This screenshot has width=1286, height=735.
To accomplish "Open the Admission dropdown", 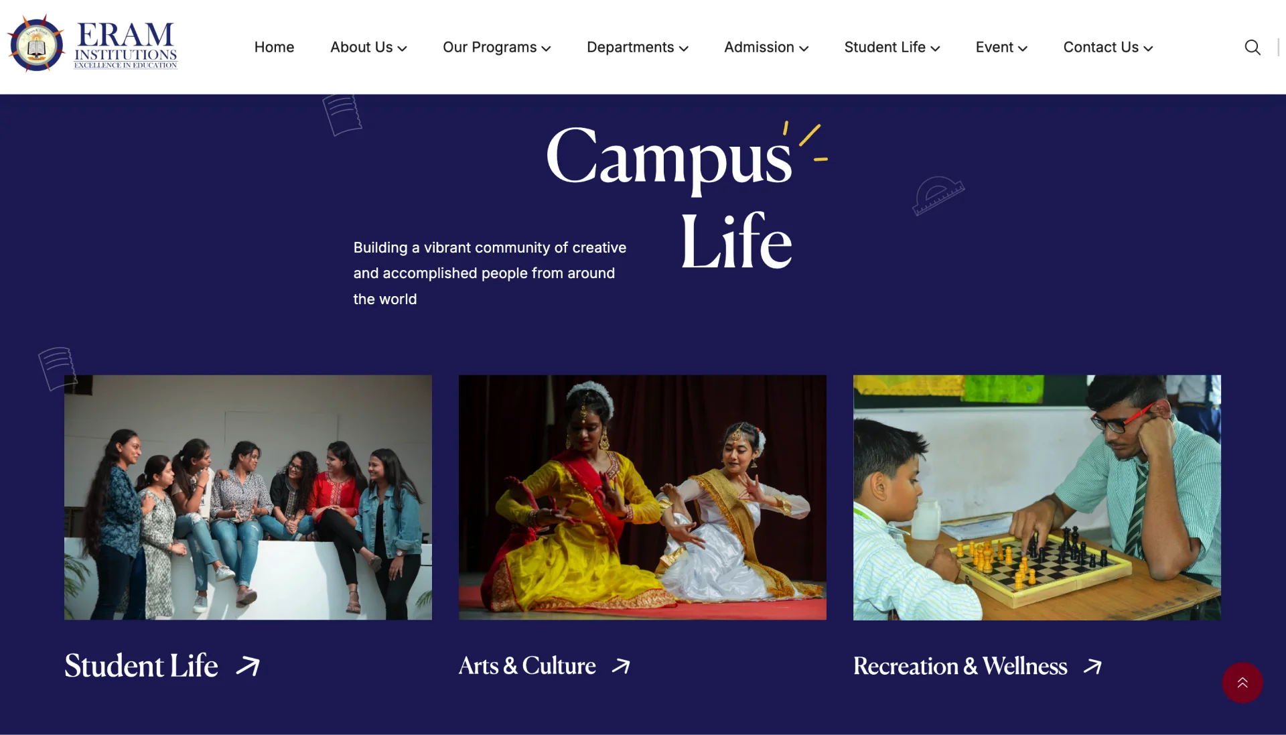I will click(x=766, y=48).
